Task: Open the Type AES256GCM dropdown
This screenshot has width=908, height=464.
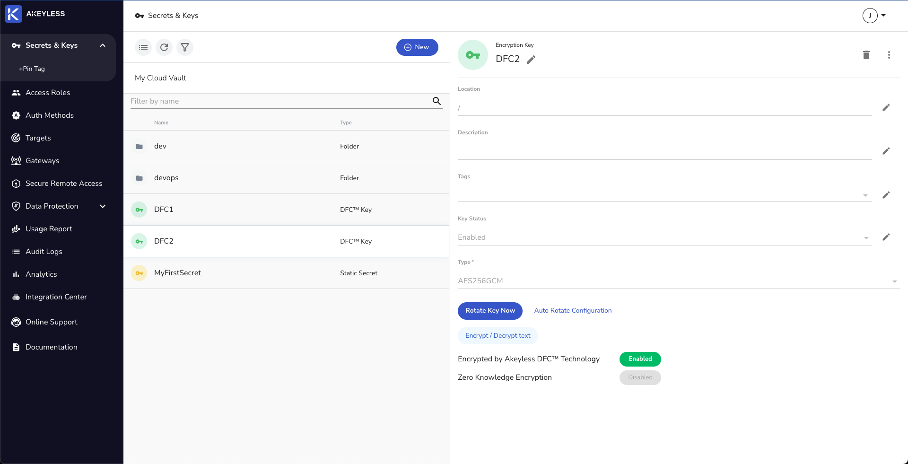Action: point(895,281)
